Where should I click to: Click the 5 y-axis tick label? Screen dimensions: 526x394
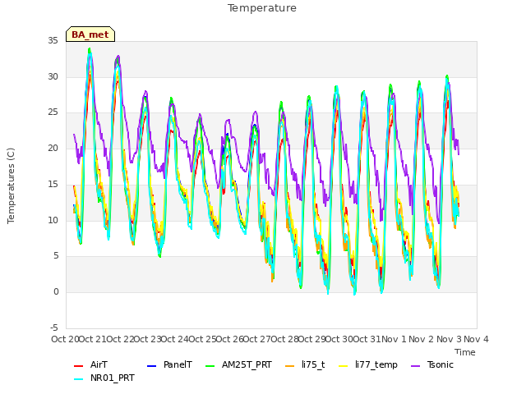56,256
